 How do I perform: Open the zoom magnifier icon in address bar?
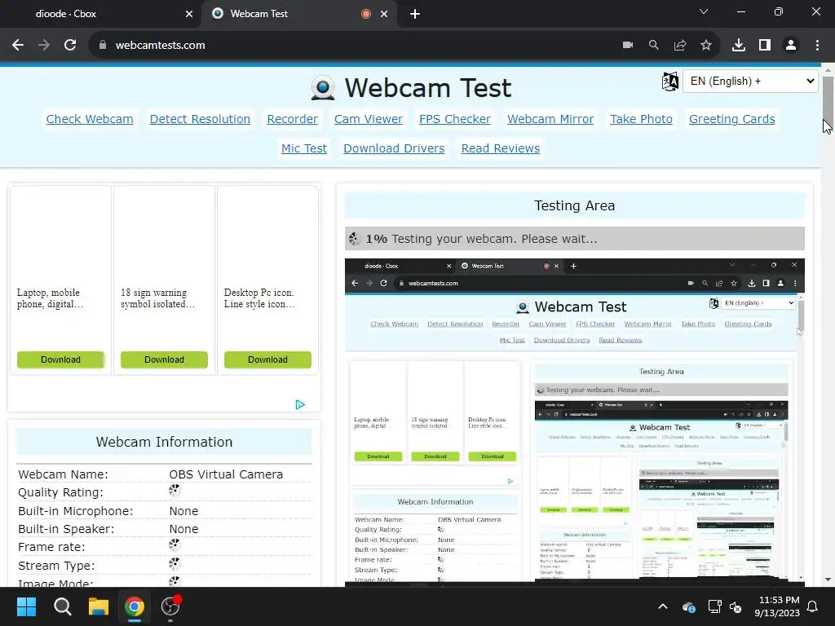tap(653, 46)
